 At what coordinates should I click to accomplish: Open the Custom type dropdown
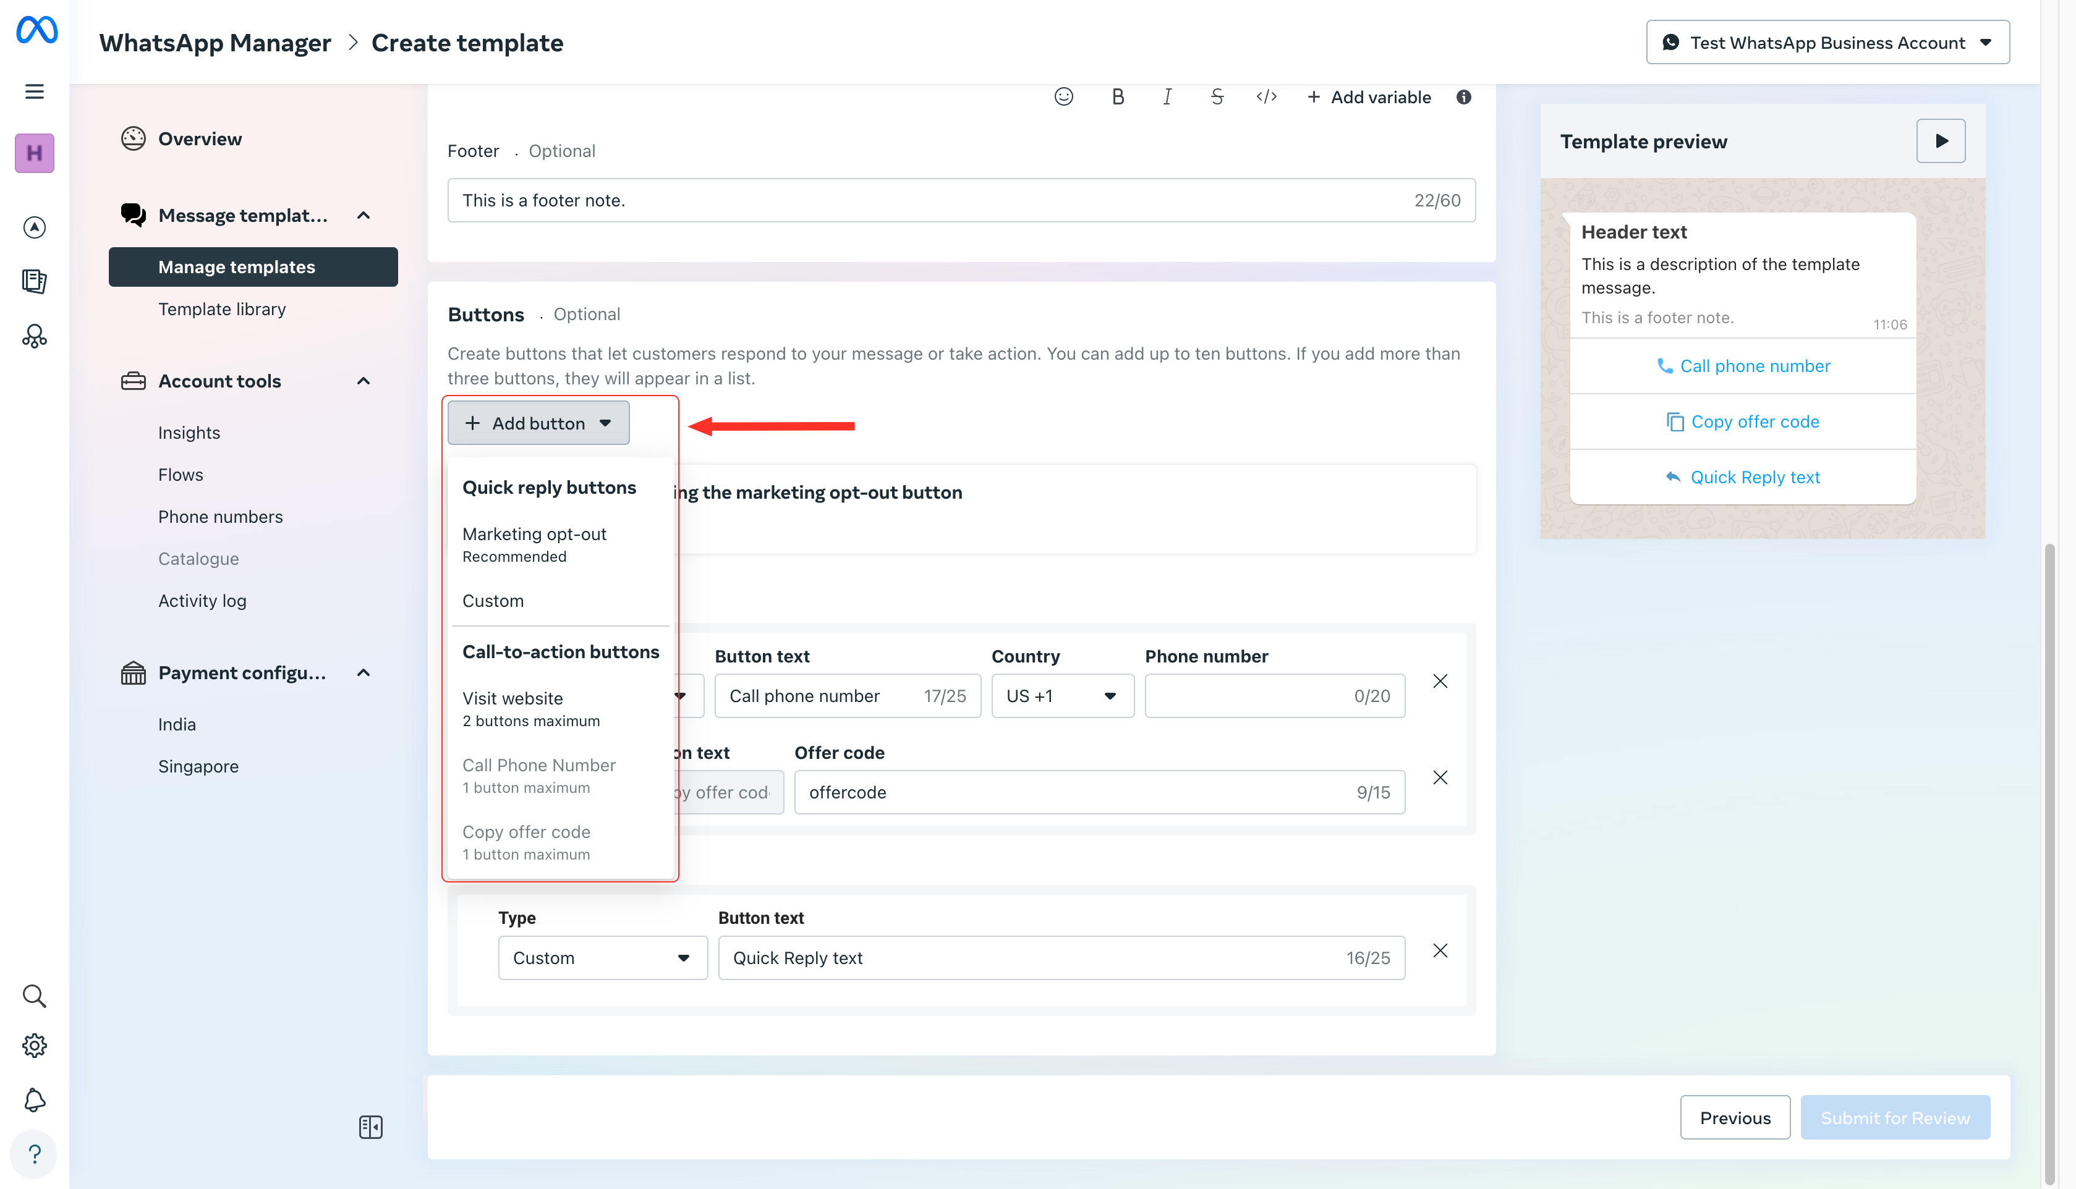point(603,958)
